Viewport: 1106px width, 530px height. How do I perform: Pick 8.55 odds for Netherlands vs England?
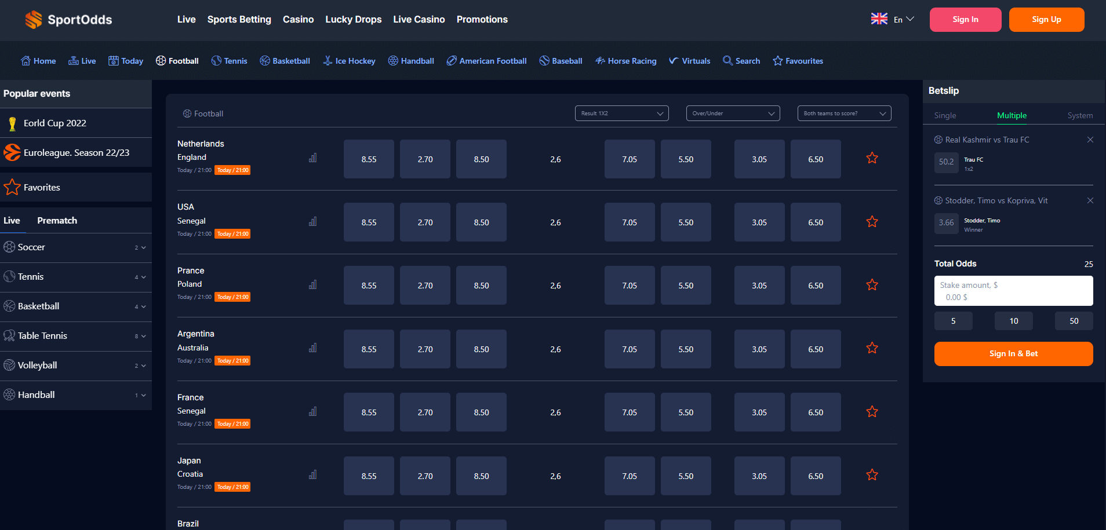369,159
